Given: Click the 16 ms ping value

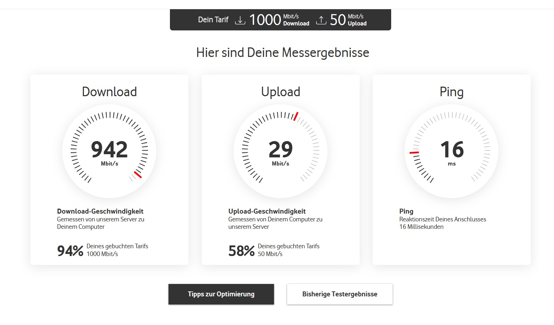Looking at the screenshot, I should tap(451, 149).
